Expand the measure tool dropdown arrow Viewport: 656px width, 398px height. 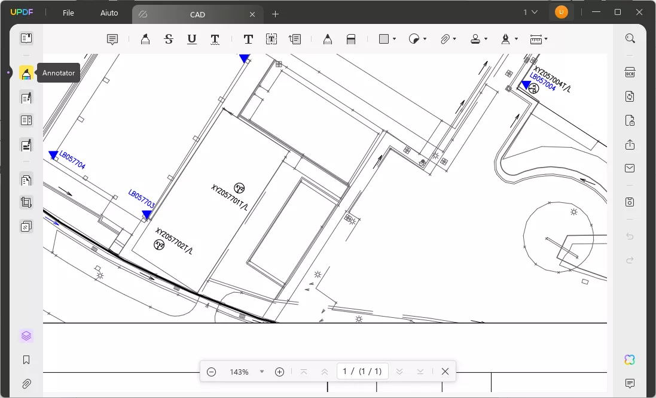click(546, 40)
